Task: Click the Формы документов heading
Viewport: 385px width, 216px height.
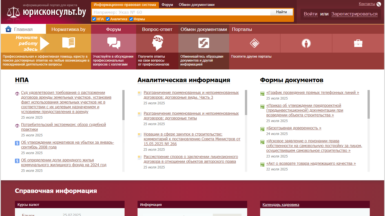Action: pyautogui.click(x=292, y=80)
